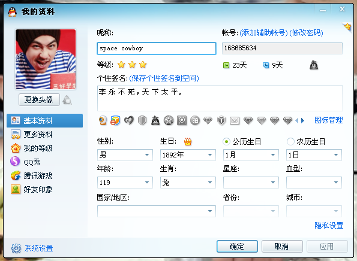Click the 确定 button
The height and width of the screenshot is (261, 357).
pos(237,246)
